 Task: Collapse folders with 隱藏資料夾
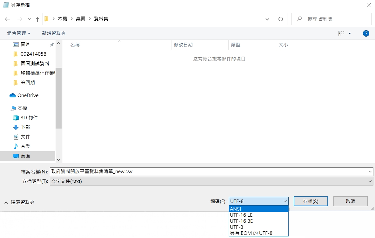pos(19,202)
